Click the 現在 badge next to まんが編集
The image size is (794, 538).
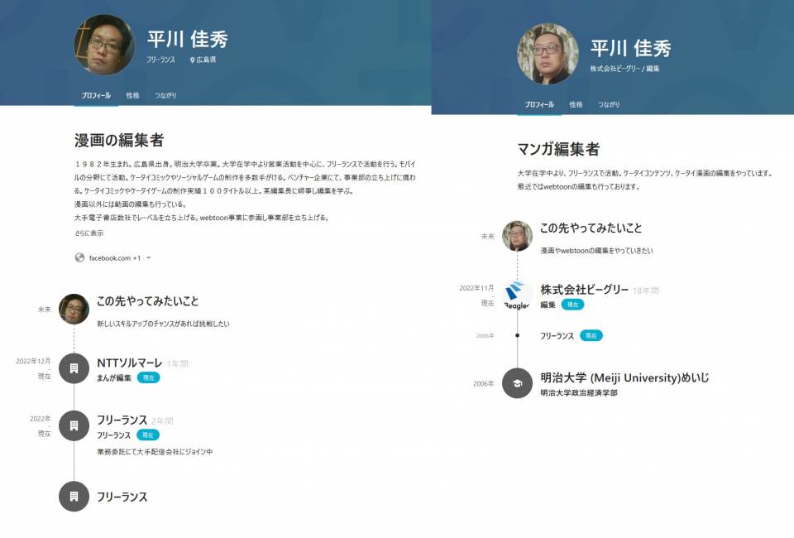(x=148, y=377)
